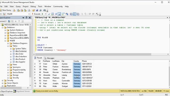Collapse the Tables node
The image size is (170, 96).
pos(8,46)
